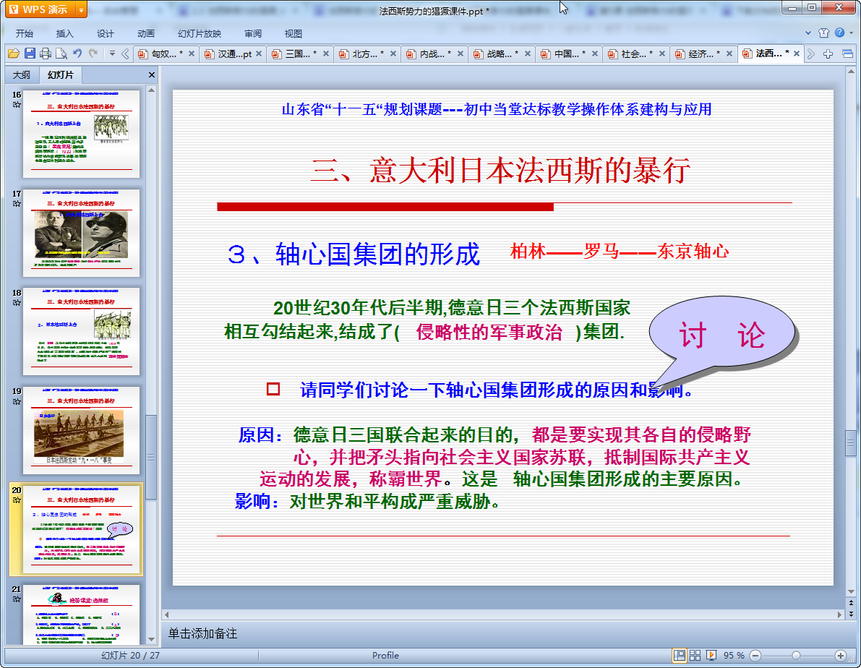861x668 pixels.
Task: Select slide 18 thumbnail
Action: coord(81,332)
